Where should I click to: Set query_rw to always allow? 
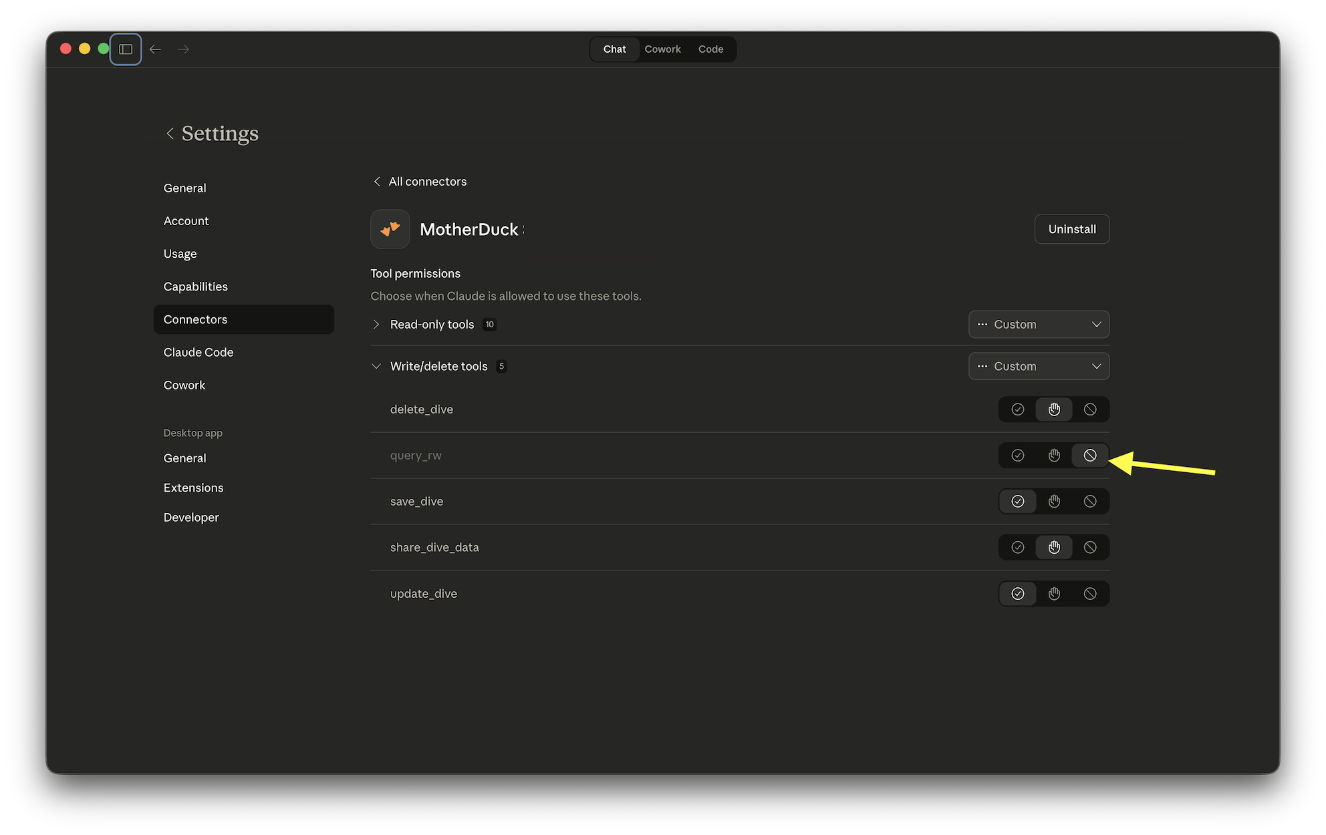point(1018,456)
